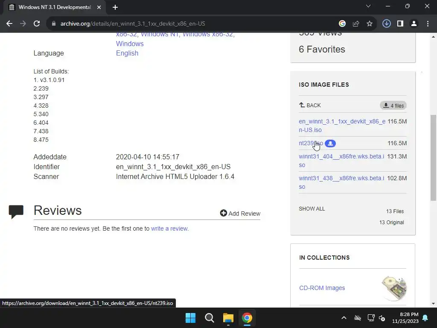Click the blue download icon beside nt239.iso
Viewport: 437px width, 328px height.
330,143
